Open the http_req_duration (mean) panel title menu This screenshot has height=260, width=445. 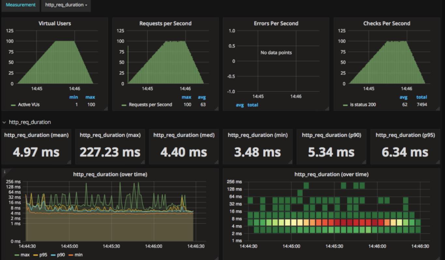click(36, 135)
